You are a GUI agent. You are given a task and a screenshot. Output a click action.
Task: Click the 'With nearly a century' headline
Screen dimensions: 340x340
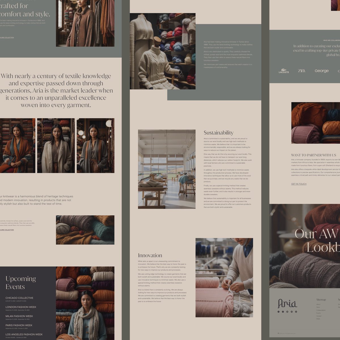[x=56, y=90]
